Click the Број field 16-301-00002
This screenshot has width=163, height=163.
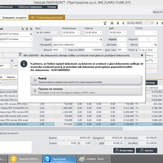point(46,33)
